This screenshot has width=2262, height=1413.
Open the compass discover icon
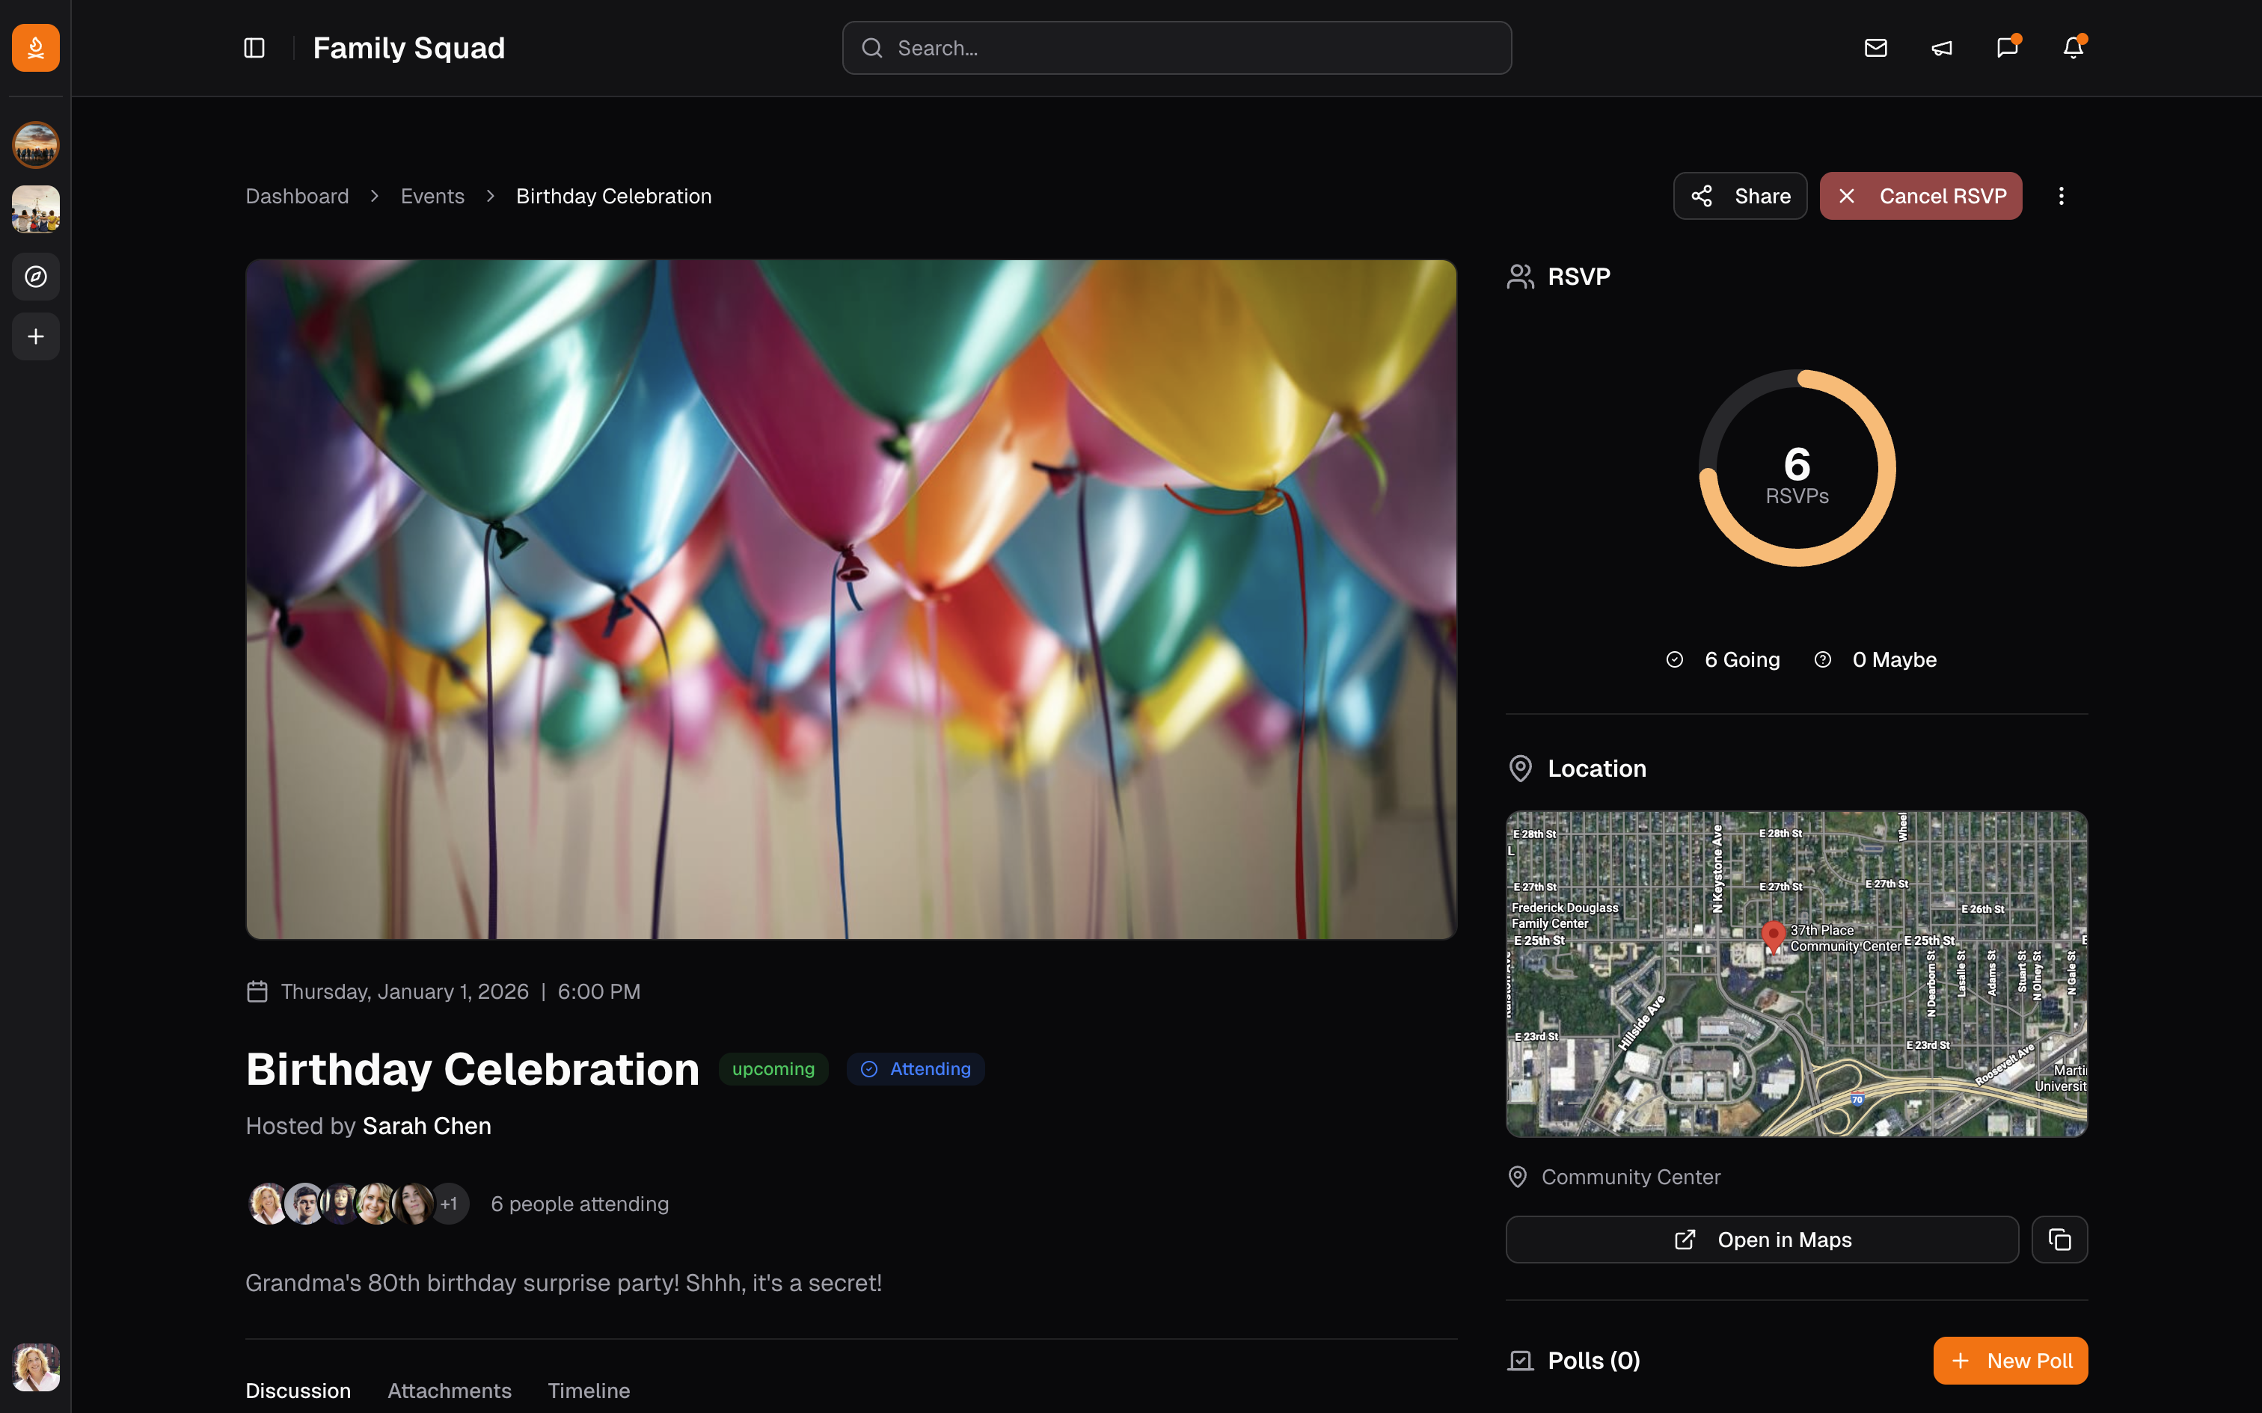click(35, 277)
